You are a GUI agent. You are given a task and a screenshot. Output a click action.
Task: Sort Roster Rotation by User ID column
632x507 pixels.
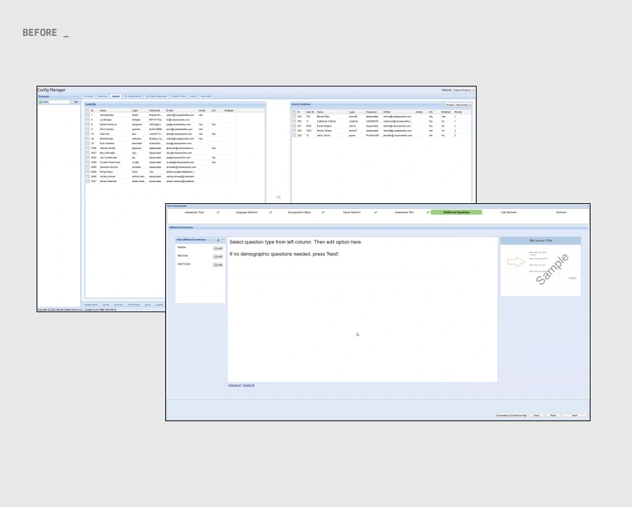[x=310, y=112]
